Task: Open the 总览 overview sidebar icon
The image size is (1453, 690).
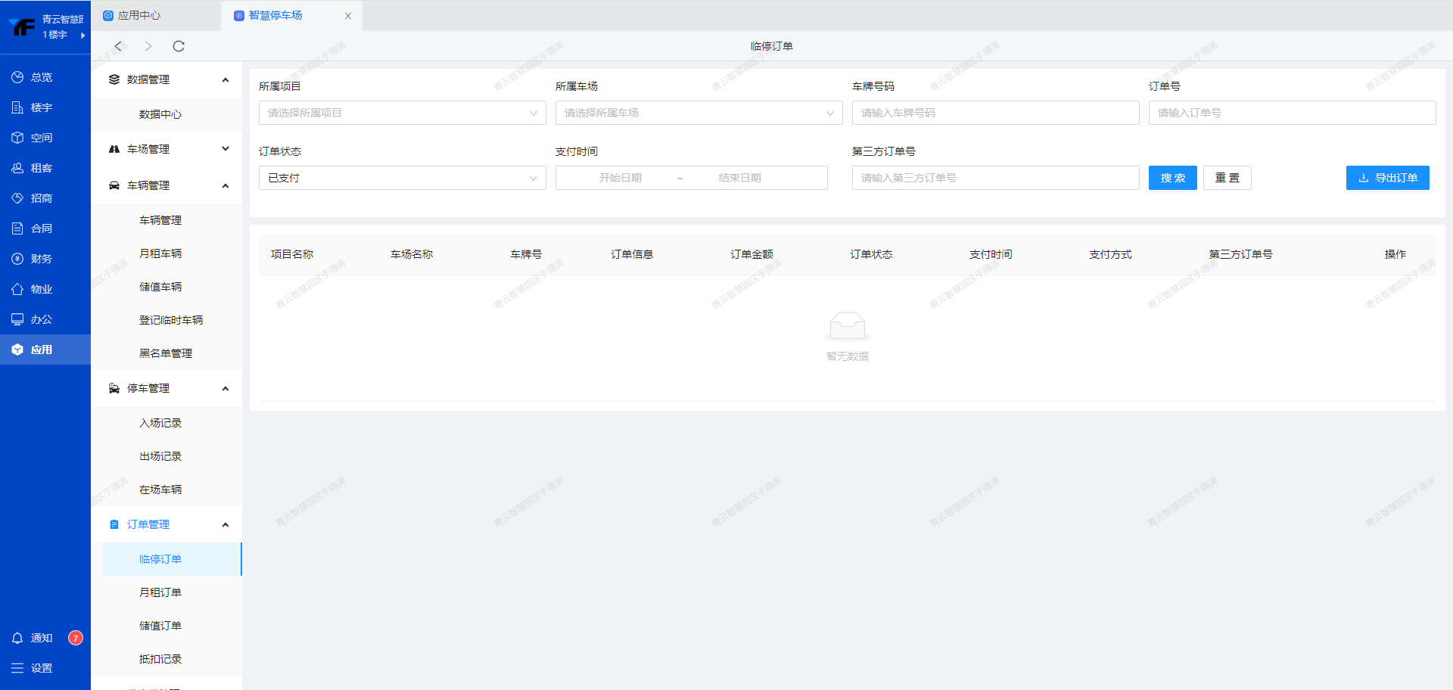Action: [x=17, y=77]
